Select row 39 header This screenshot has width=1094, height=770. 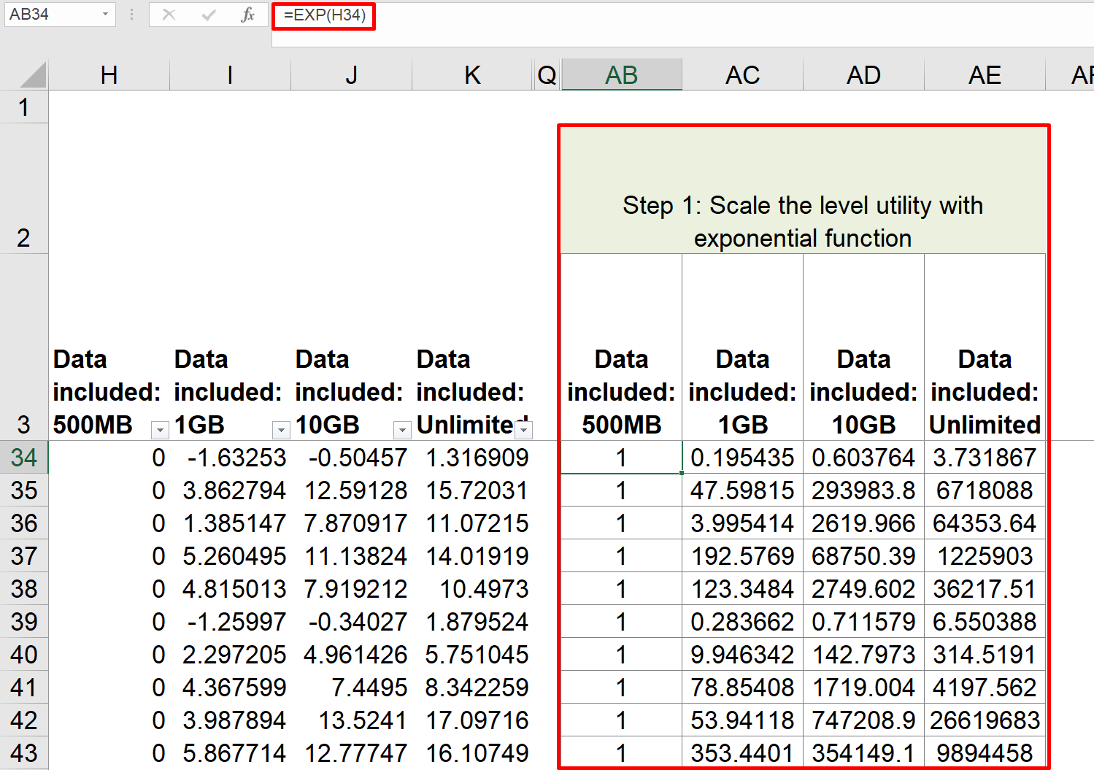24,622
